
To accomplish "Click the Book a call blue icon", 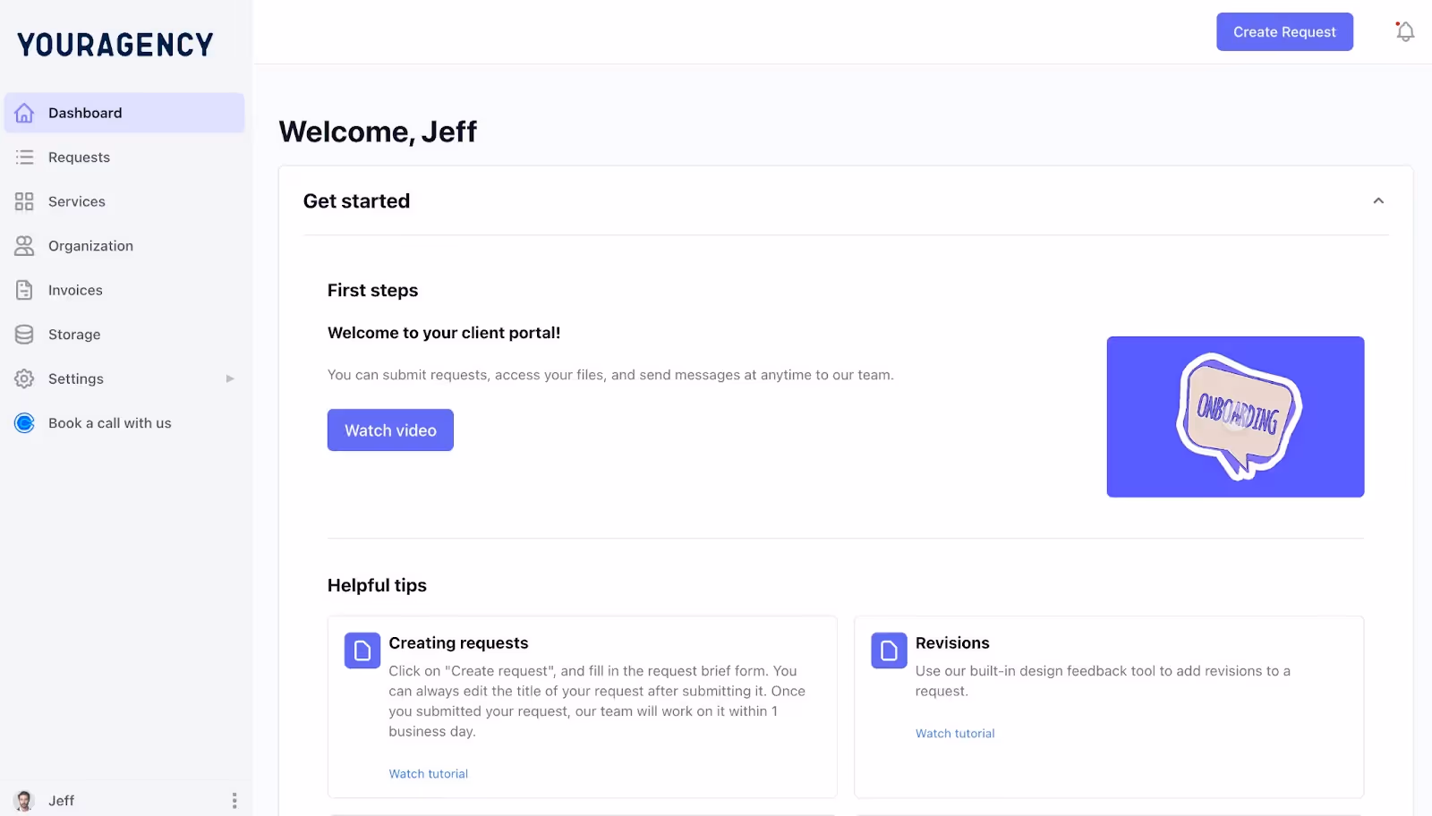I will 24,423.
